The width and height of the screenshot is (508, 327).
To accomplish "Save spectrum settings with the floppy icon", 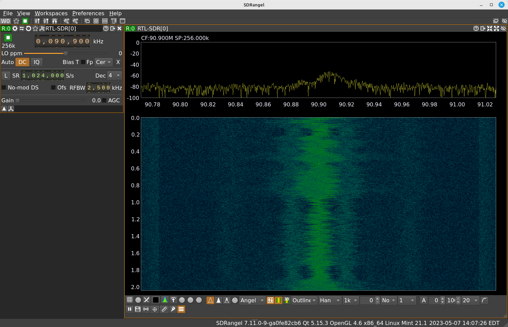I will 138,309.
